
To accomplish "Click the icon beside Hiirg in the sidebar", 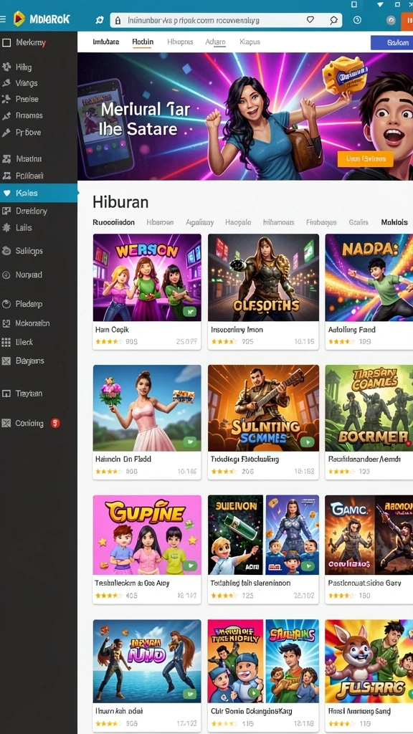I will point(6,67).
